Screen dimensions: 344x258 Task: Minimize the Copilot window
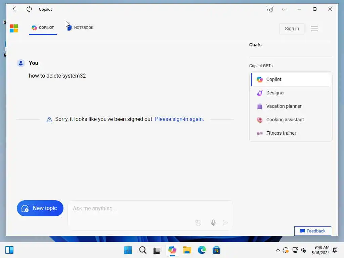[x=299, y=9]
